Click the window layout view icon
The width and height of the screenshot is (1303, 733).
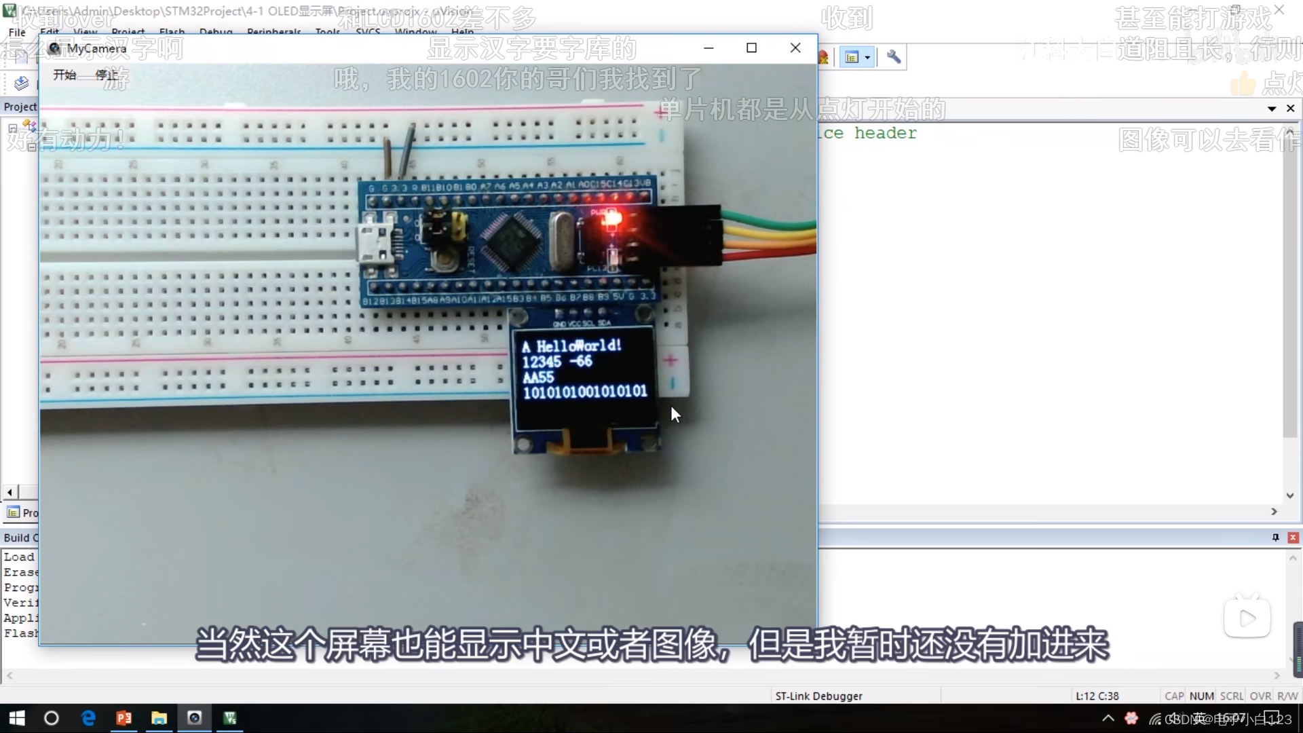pos(852,57)
